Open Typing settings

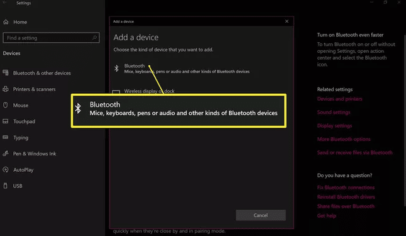point(21,137)
